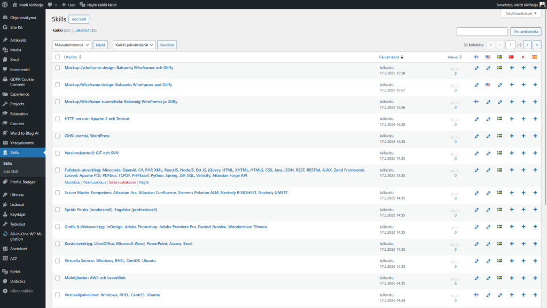This screenshot has width=547, height=308.
Task: Open the Massatoiminnot bulk actions dropdown
Action: click(x=72, y=45)
